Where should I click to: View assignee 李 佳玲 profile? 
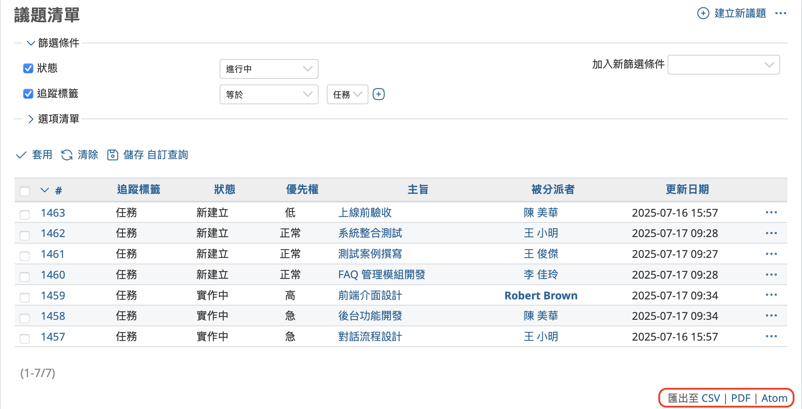tap(541, 275)
